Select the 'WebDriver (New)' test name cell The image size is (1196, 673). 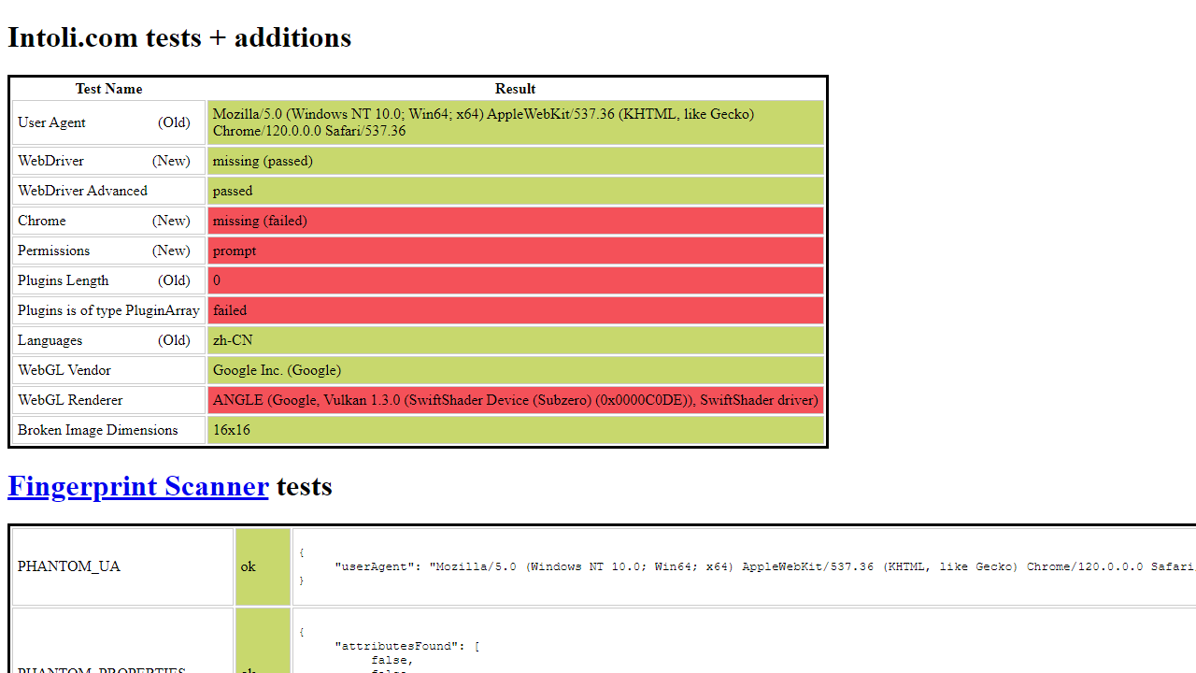coord(108,161)
